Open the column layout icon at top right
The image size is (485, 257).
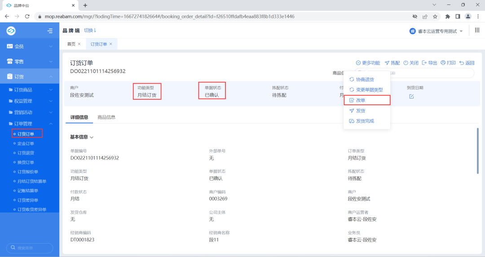477,30
